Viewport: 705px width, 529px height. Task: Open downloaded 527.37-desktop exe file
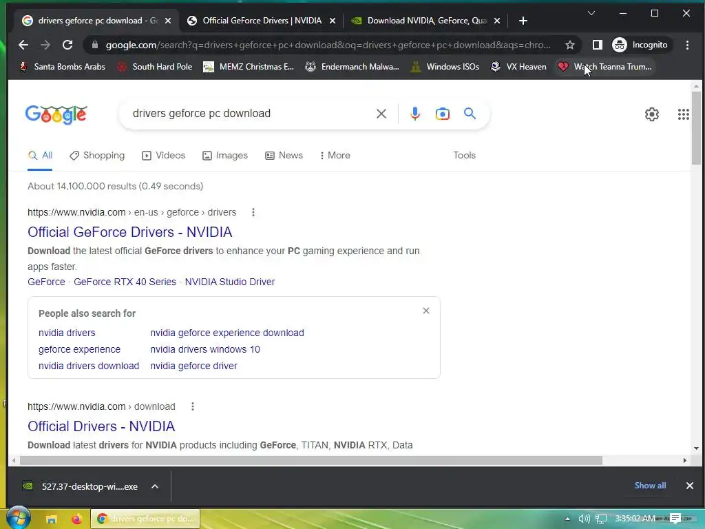pos(81,487)
